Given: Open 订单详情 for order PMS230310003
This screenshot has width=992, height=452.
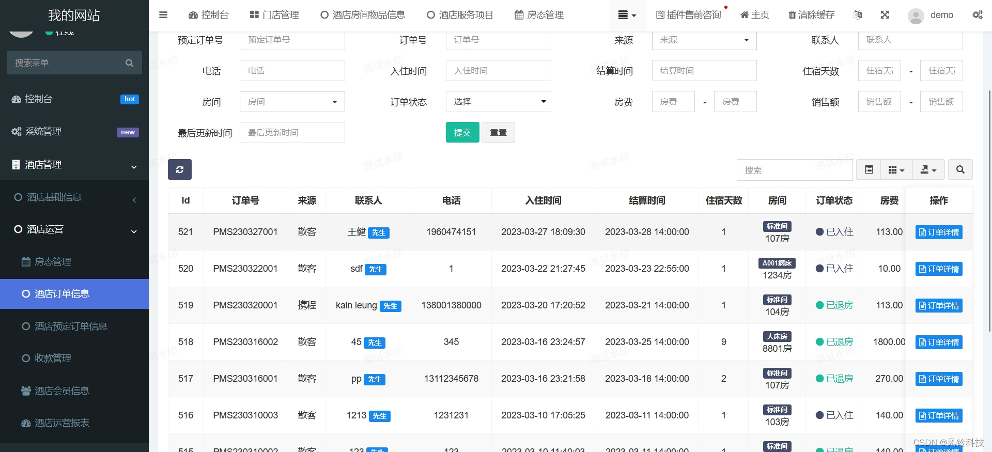Looking at the screenshot, I should click(x=939, y=416).
